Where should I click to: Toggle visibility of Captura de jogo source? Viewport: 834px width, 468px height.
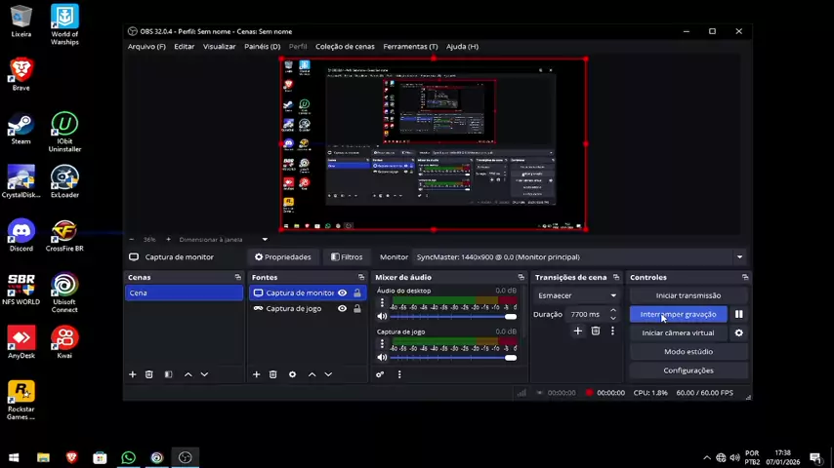[x=342, y=308]
